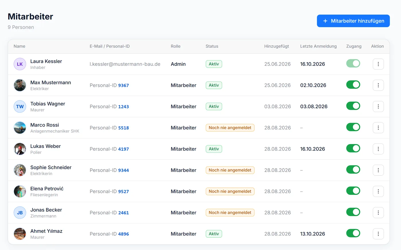Viewport: 401px width, 250px height.
Task: Open the action menu for Laura Kessler
Action: tap(378, 64)
